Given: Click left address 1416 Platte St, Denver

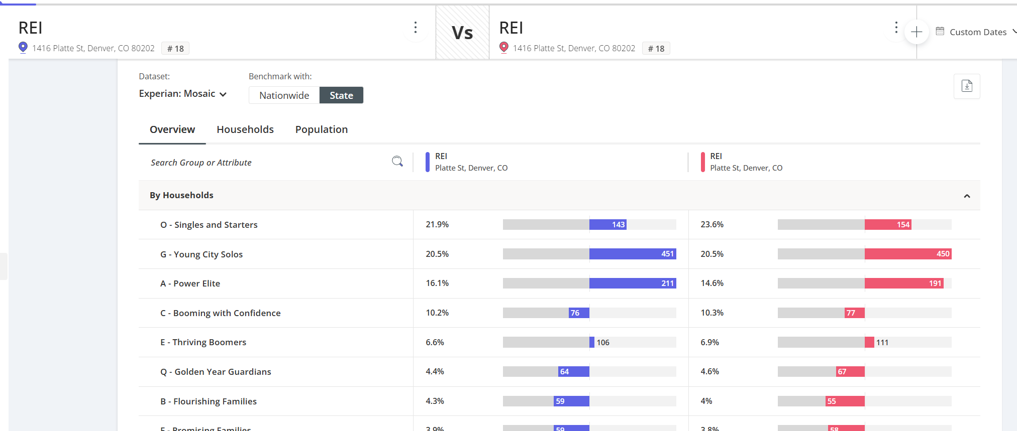Looking at the screenshot, I should coord(93,48).
